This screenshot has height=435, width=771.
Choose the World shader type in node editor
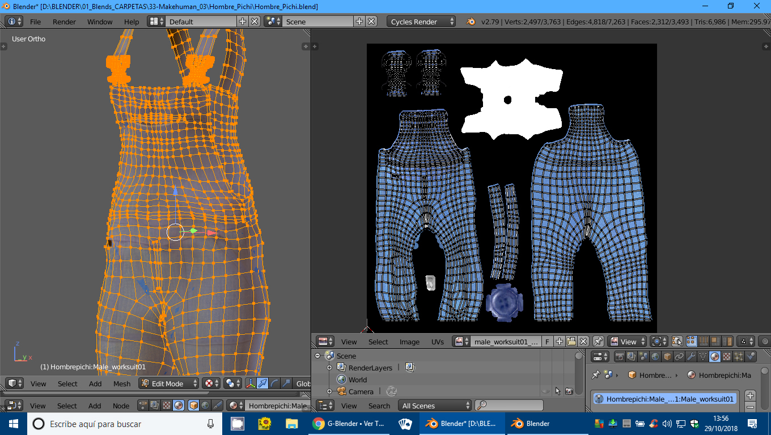[205, 406]
